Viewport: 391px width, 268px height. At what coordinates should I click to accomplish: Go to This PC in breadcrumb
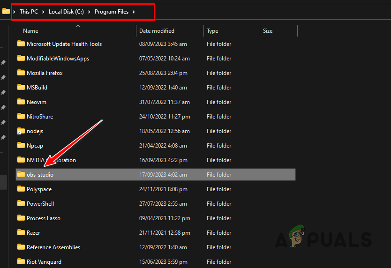(29, 11)
